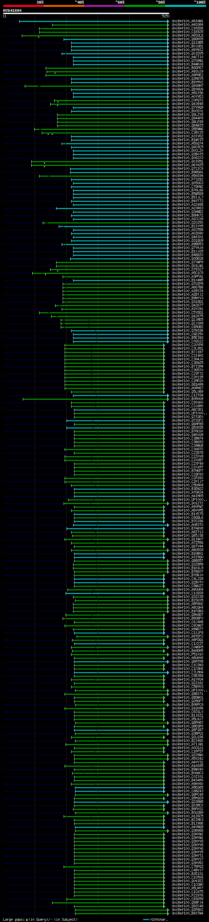209x922 pixels.
Task: Select the UniRef100_P22976 label
Action: point(187,895)
